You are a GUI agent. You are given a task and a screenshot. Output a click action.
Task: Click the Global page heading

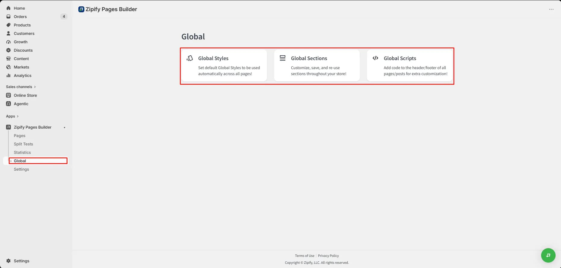(193, 37)
